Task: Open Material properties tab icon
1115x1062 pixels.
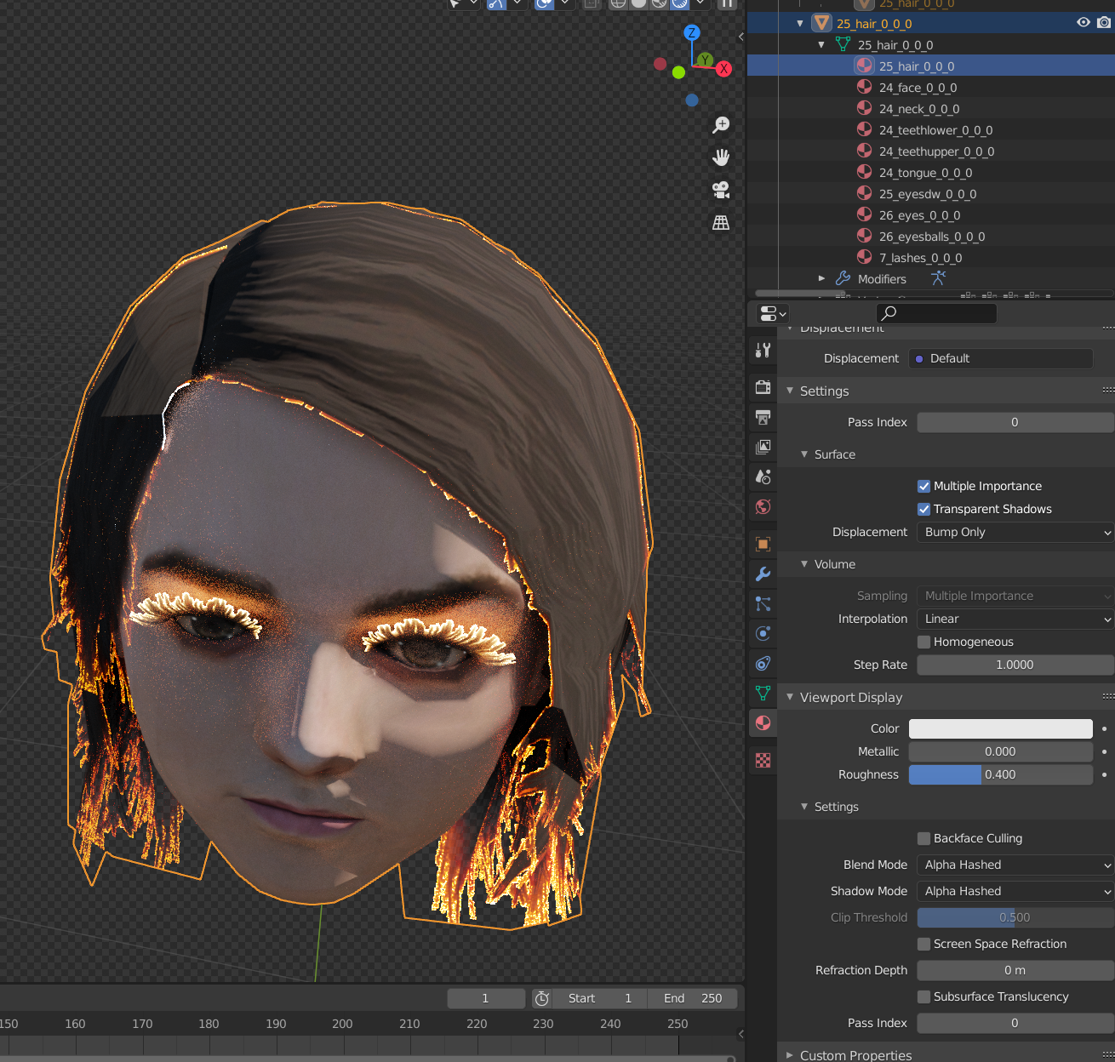Action: coord(763,723)
